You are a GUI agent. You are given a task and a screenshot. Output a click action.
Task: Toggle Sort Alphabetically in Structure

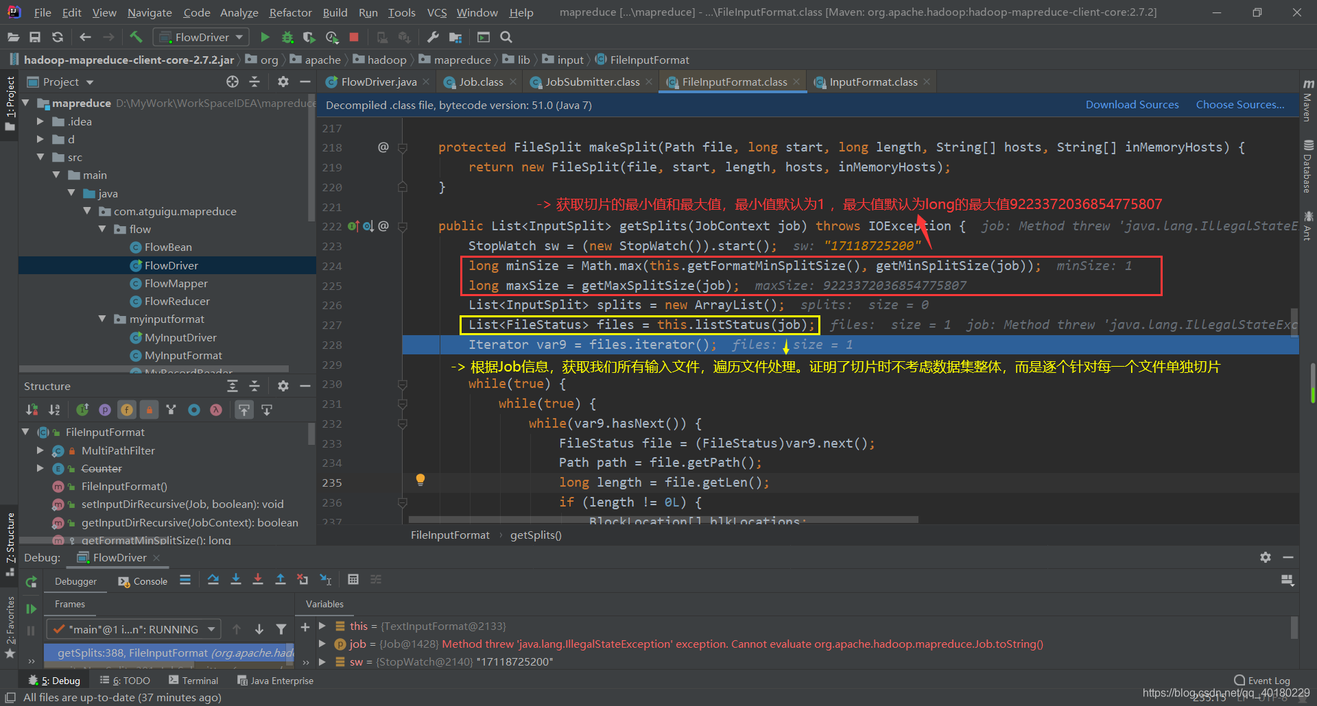(55, 410)
